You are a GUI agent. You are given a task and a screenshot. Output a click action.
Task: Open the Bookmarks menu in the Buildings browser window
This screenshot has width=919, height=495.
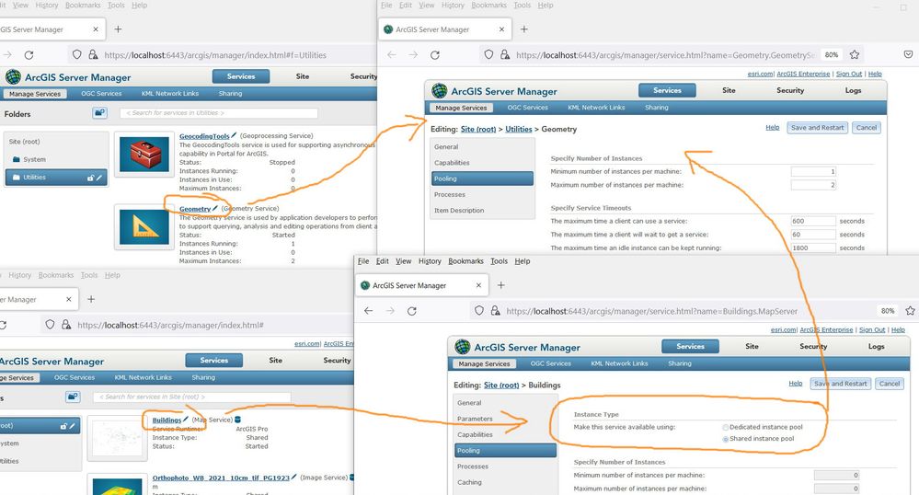466,261
